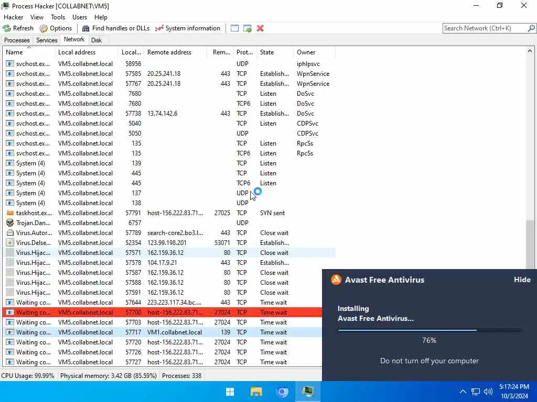Click the folder icon of taskhost.ex row
The image size is (537, 402).
[x=10, y=213]
